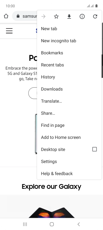Tap the Android back navigation button
This screenshot has height=230, width=103.
[79, 224]
